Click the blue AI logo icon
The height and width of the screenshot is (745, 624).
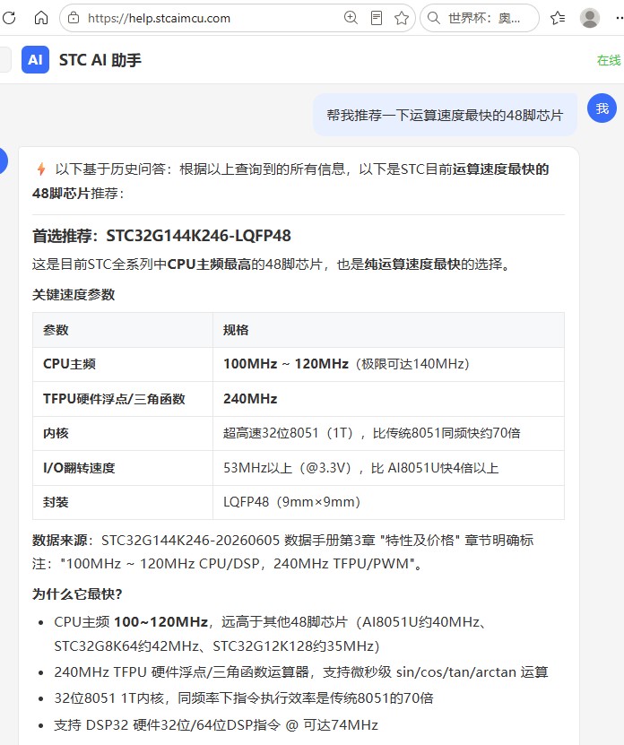(x=35, y=60)
